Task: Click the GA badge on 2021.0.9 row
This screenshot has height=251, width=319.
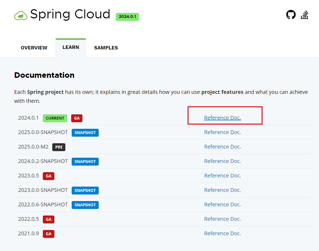Action: (49, 234)
